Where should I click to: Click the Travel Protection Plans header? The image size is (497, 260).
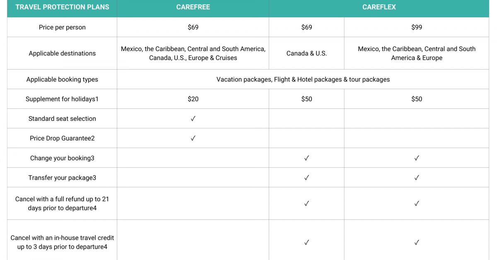[62, 7]
